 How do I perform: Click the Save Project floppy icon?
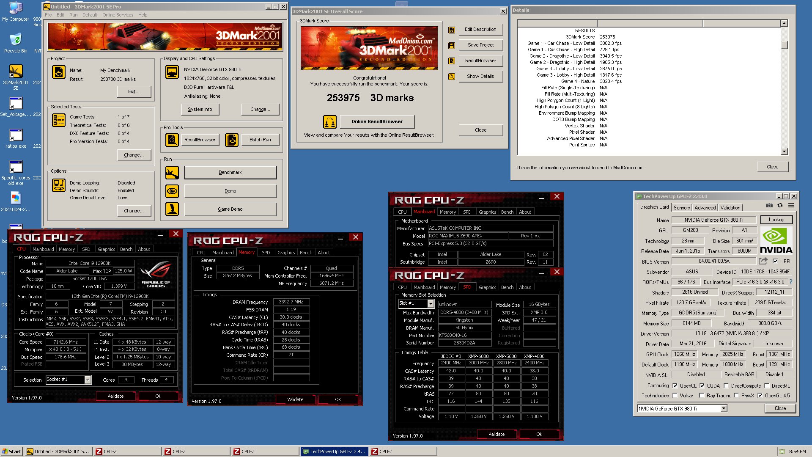(x=452, y=45)
